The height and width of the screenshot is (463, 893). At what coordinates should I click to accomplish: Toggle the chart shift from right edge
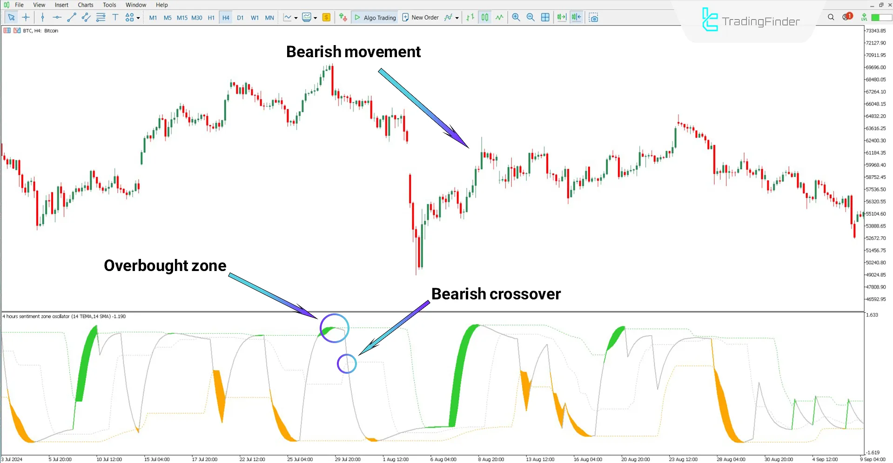pyautogui.click(x=576, y=17)
